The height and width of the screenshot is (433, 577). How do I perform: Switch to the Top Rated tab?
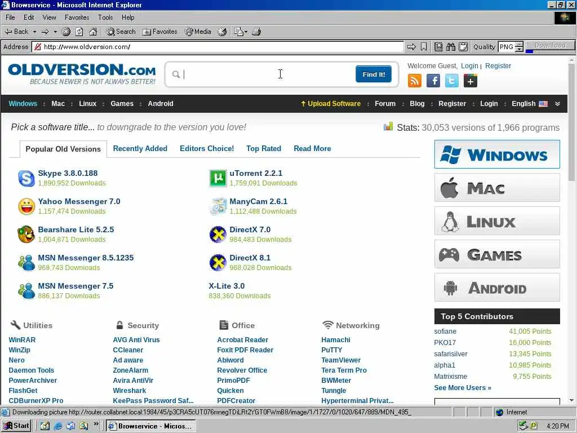(x=264, y=148)
